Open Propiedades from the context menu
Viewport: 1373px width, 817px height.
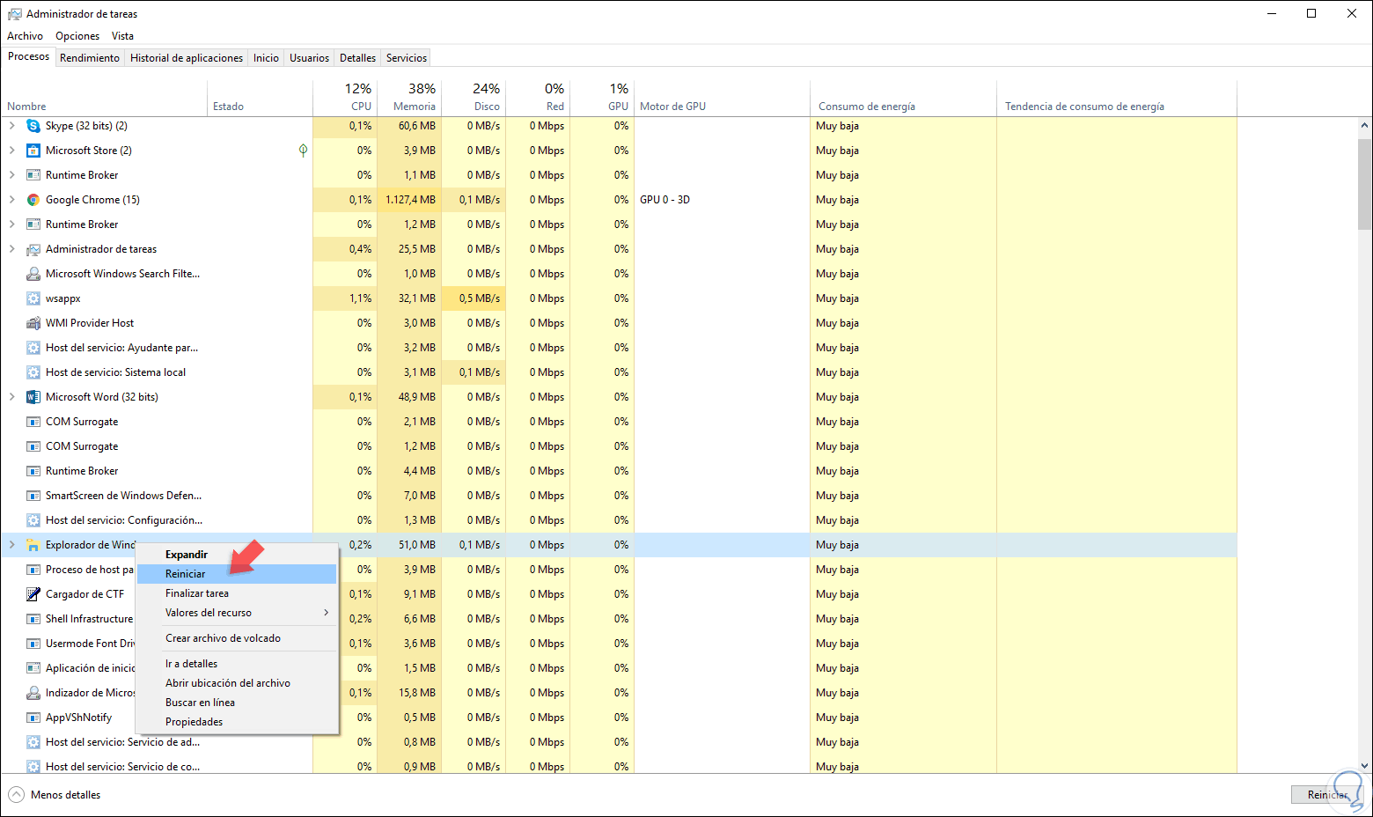point(237,722)
